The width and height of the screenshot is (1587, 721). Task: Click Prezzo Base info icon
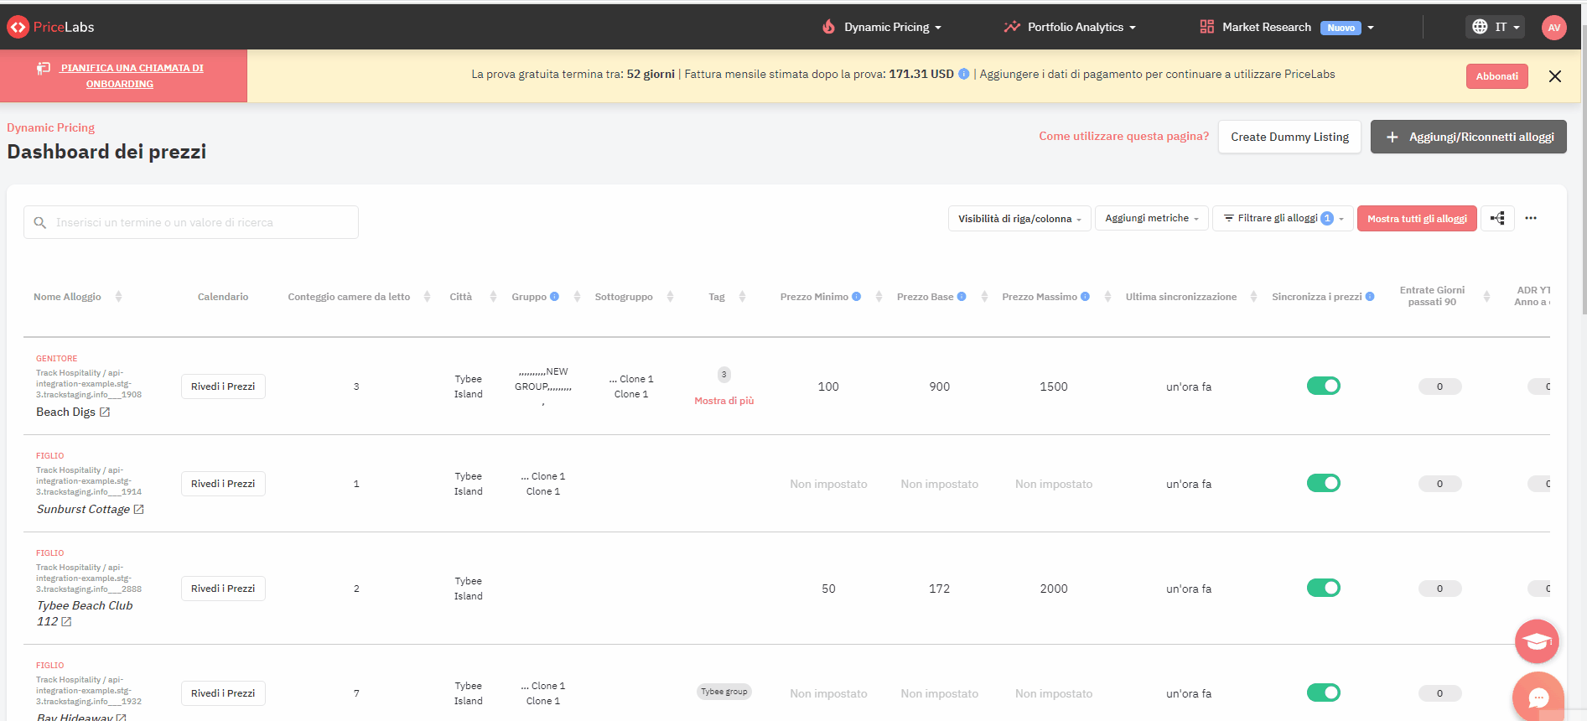[x=962, y=297]
